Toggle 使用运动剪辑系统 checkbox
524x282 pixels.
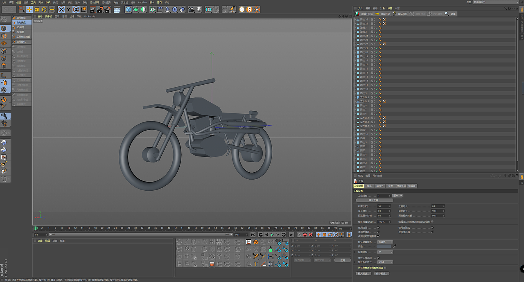tap(378, 236)
